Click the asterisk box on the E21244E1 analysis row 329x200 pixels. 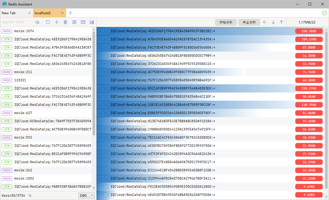103,170
